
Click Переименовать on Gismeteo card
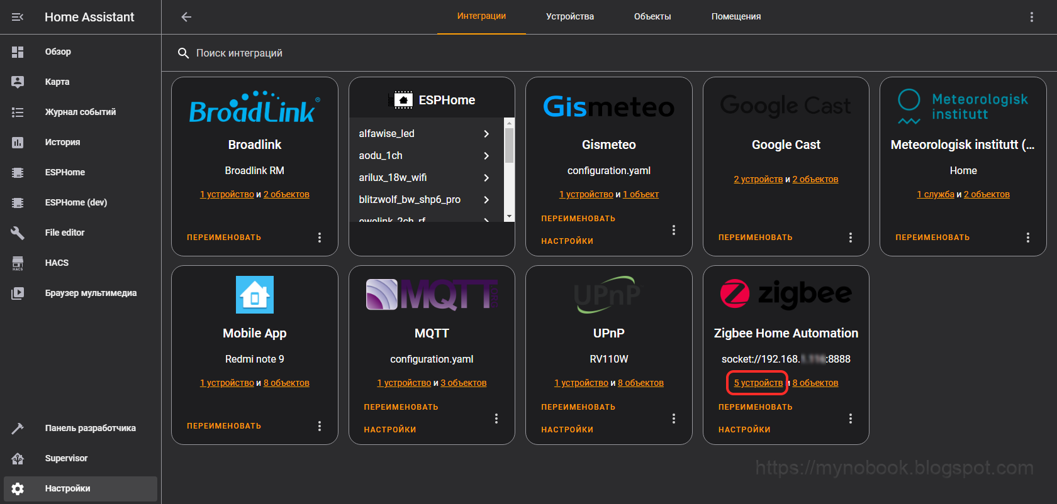pyautogui.click(x=578, y=219)
